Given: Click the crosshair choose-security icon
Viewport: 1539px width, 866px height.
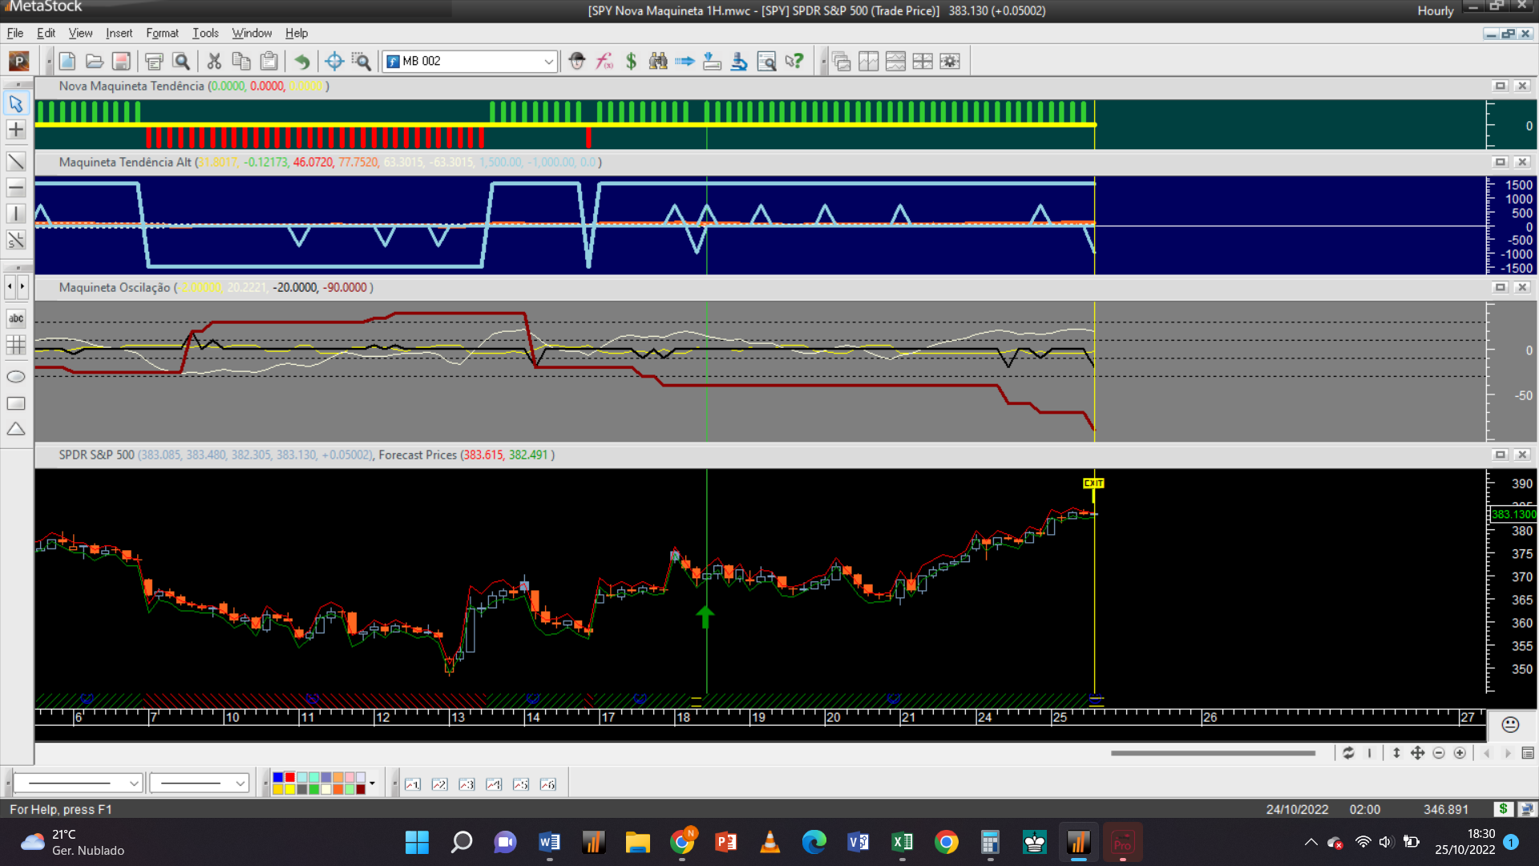Looking at the screenshot, I should [x=334, y=61].
